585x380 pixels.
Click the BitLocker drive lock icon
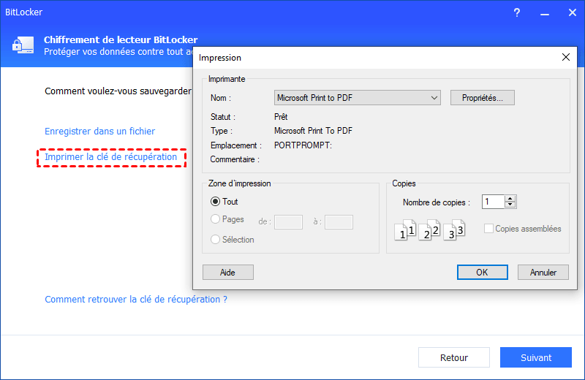pos(23,45)
